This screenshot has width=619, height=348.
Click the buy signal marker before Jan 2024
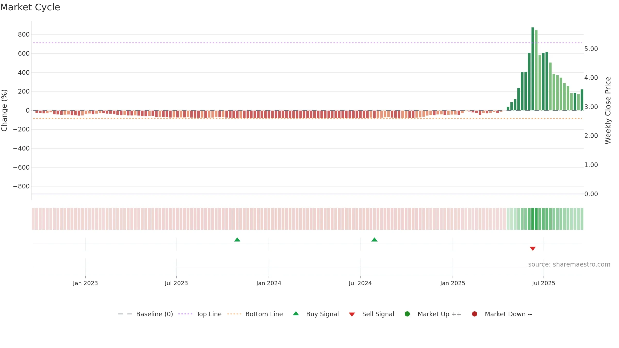click(x=237, y=240)
